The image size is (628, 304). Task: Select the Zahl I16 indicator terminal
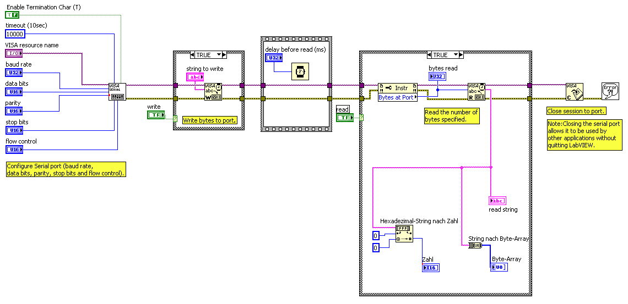tap(431, 267)
